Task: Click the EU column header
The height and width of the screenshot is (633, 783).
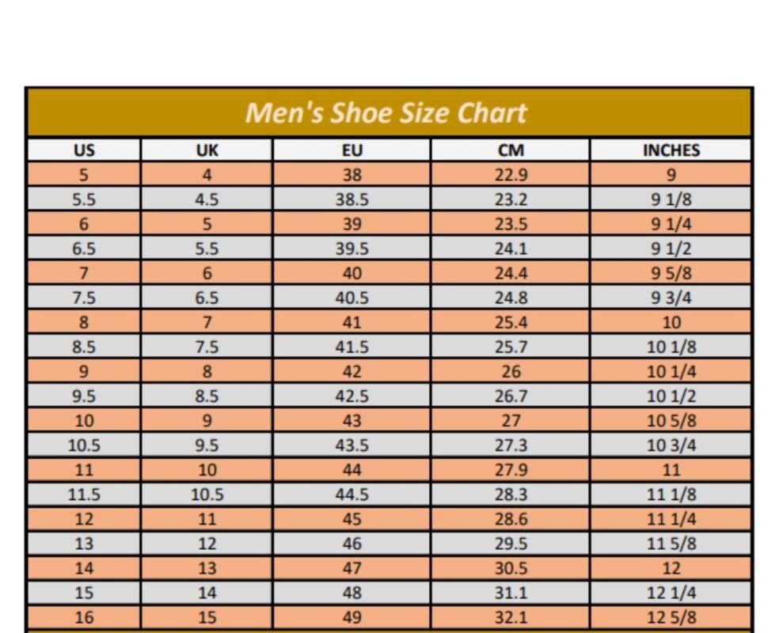Action: (x=352, y=150)
